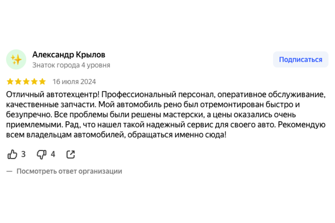This screenshot has width=335, height=223.
Task: Click Александр Крылов's sparkle avatar
Action: pyautogui.click(x=16, y=59)
